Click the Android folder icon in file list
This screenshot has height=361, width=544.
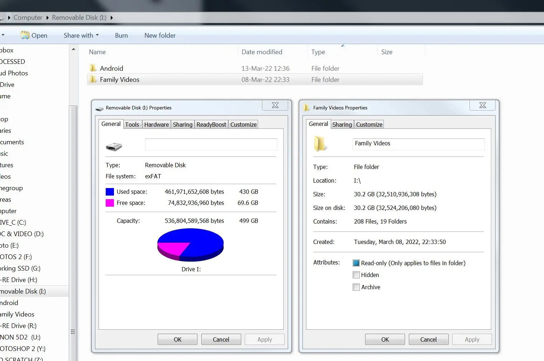93,68
